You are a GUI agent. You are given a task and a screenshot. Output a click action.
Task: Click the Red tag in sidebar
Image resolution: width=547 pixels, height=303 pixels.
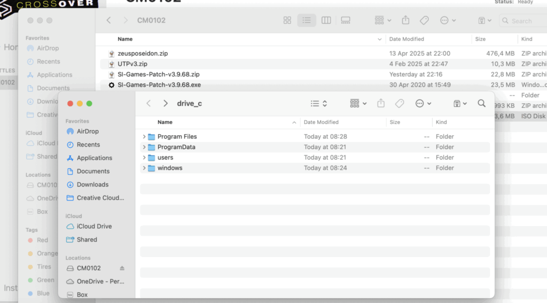pyautogui.click(x=42, y=240)
